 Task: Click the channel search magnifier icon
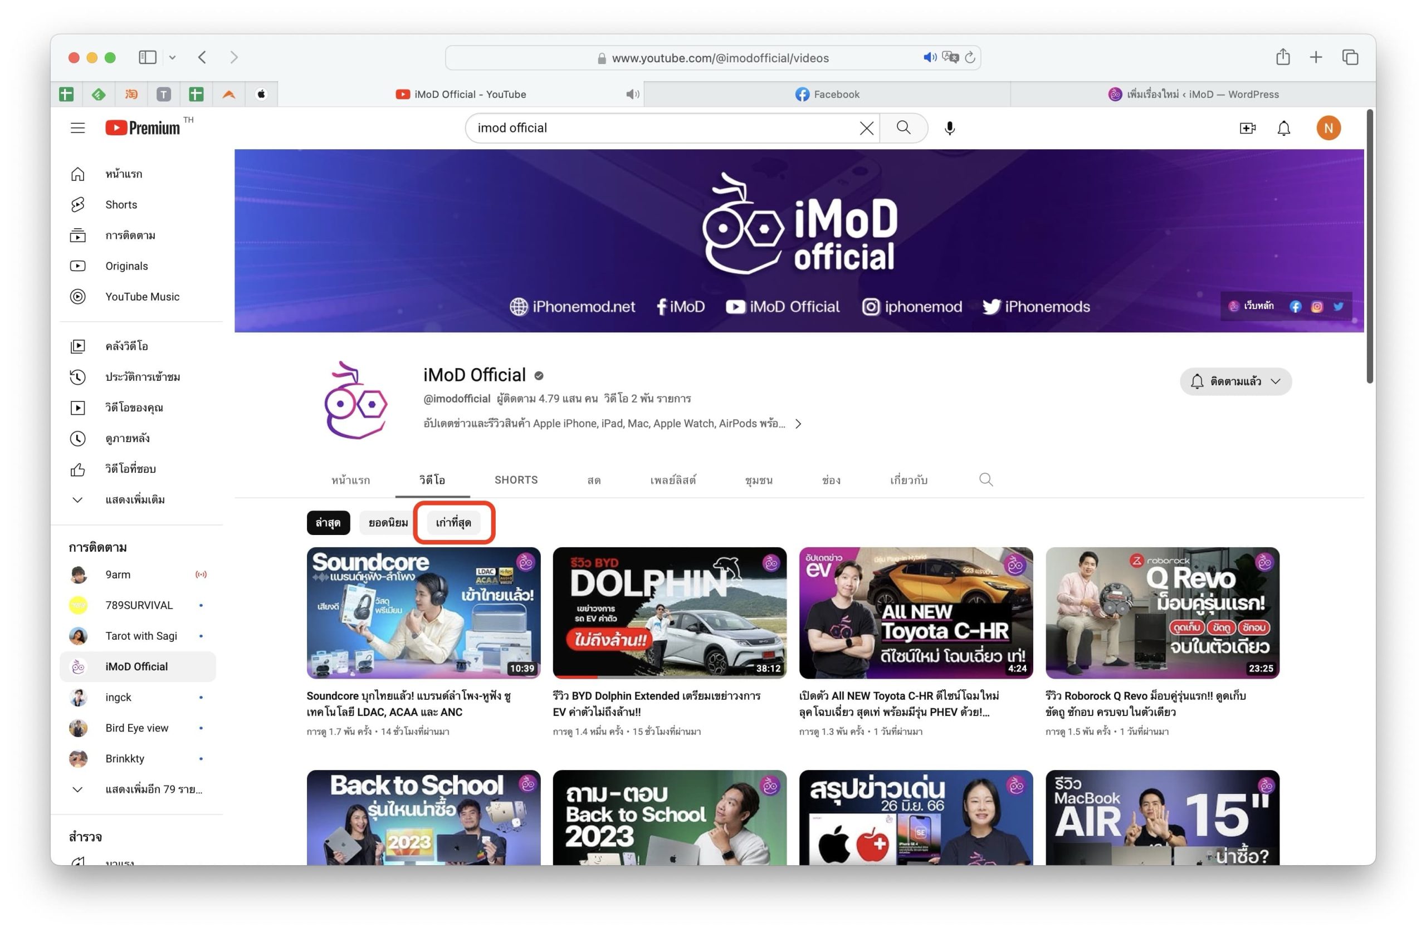(985, 479)
